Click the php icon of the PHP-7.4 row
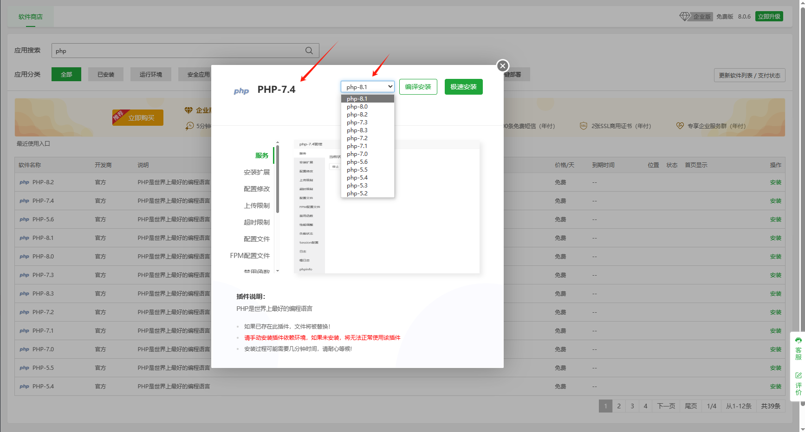 (x=24, y=201)
